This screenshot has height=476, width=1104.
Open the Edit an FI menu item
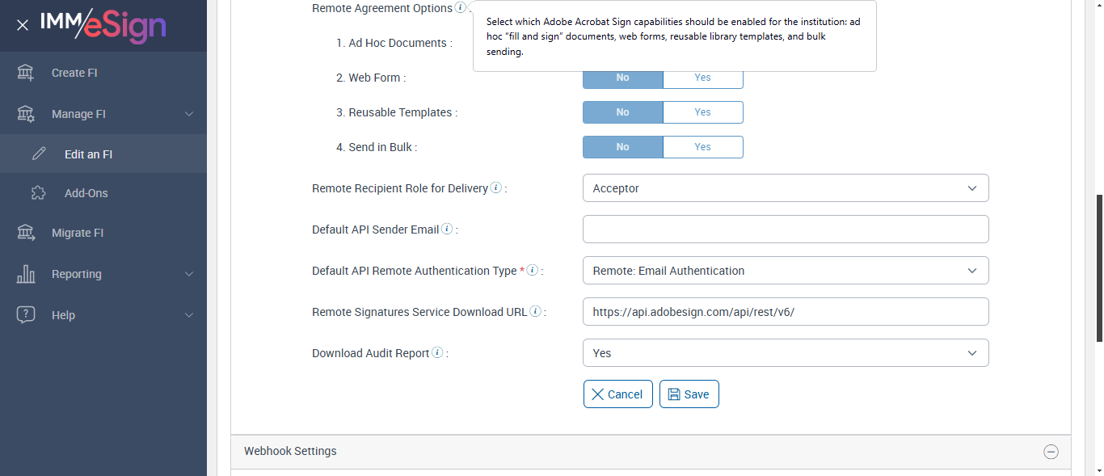(x=88, y=154)
